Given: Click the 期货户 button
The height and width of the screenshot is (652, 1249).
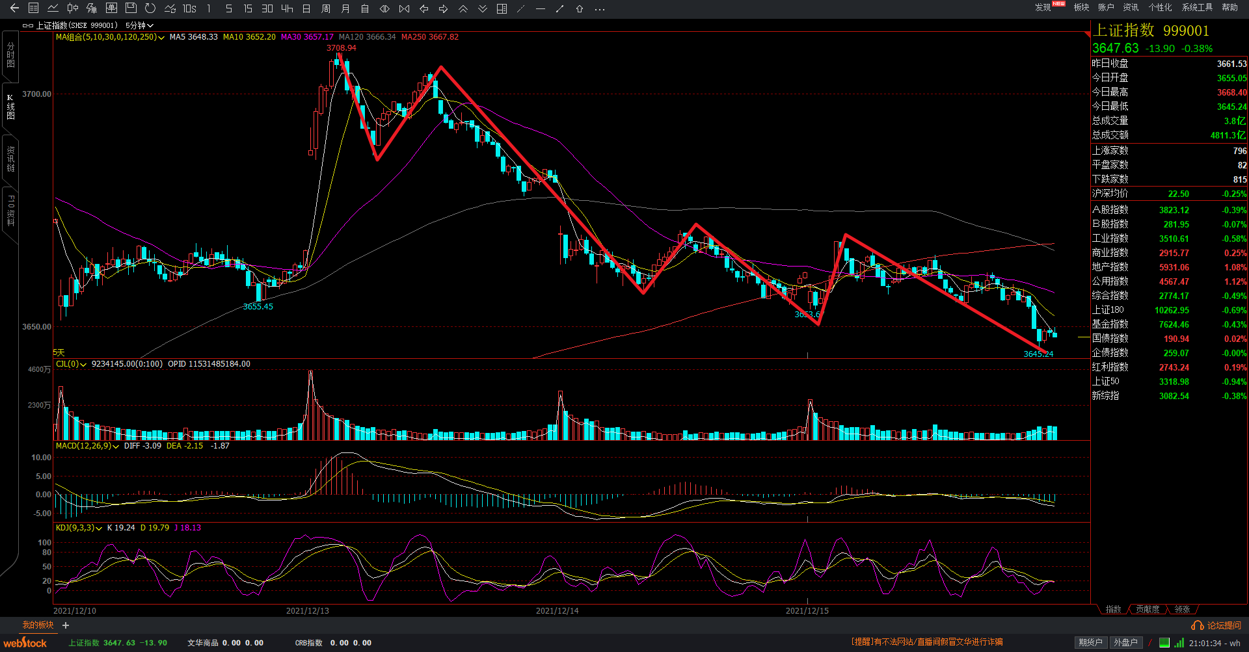Looking at the screenshot, I should (1090, 642).
